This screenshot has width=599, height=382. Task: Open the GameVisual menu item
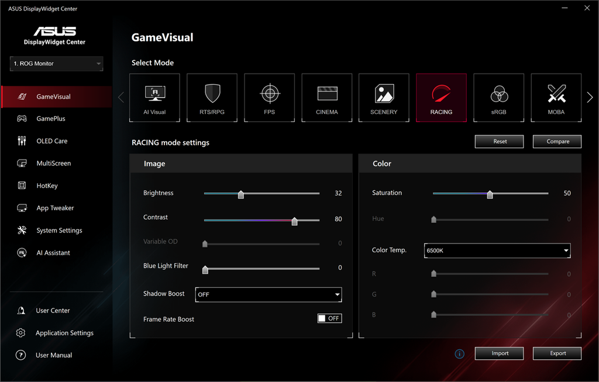tap(57, 96)
